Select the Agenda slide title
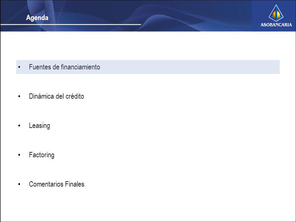This screenshot has width=296, height=222. pyautogui.click(x=37, y=18)
